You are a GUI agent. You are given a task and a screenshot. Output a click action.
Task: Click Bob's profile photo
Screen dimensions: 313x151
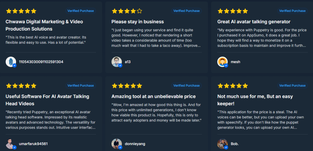tap(222, 144)
